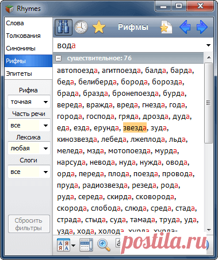Open the history clock icon
Image resolution: width=218 pixels, height=260 pixels.
coord(81,27)
